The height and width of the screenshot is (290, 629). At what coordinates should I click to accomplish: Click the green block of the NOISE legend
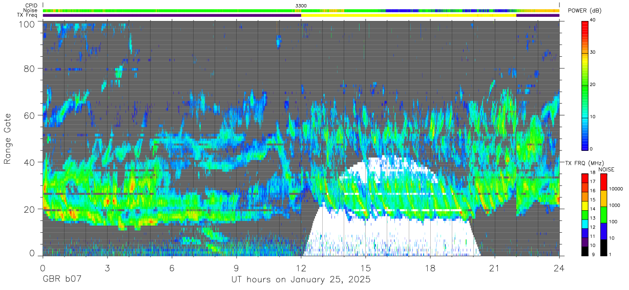[x=603, y=214]
